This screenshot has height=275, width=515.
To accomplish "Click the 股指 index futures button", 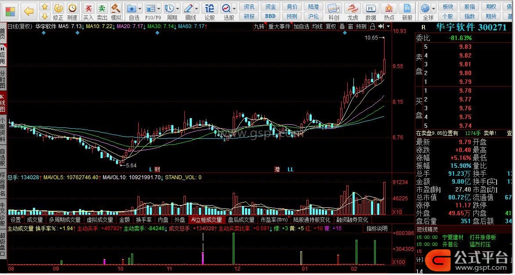I will [x=470, y=7].
